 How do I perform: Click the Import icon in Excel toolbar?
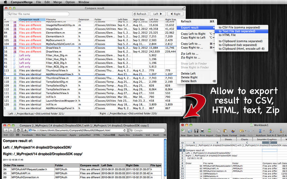coord(210,131)
